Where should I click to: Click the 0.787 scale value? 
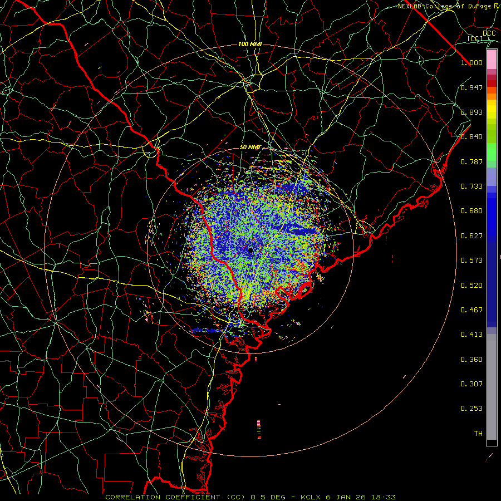[x=471, y=161]
